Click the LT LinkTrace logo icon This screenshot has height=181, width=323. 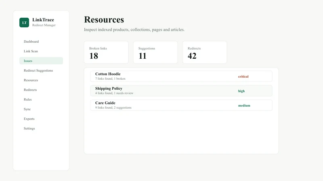click(24, 23)
